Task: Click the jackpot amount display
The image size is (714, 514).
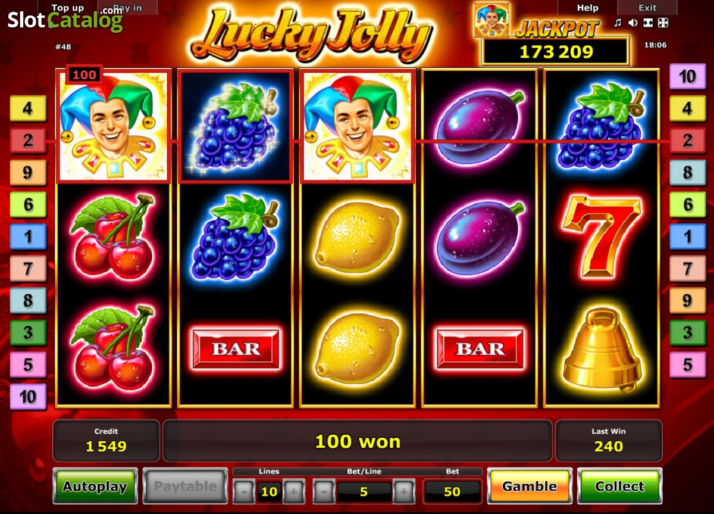Action: point(556,52)
